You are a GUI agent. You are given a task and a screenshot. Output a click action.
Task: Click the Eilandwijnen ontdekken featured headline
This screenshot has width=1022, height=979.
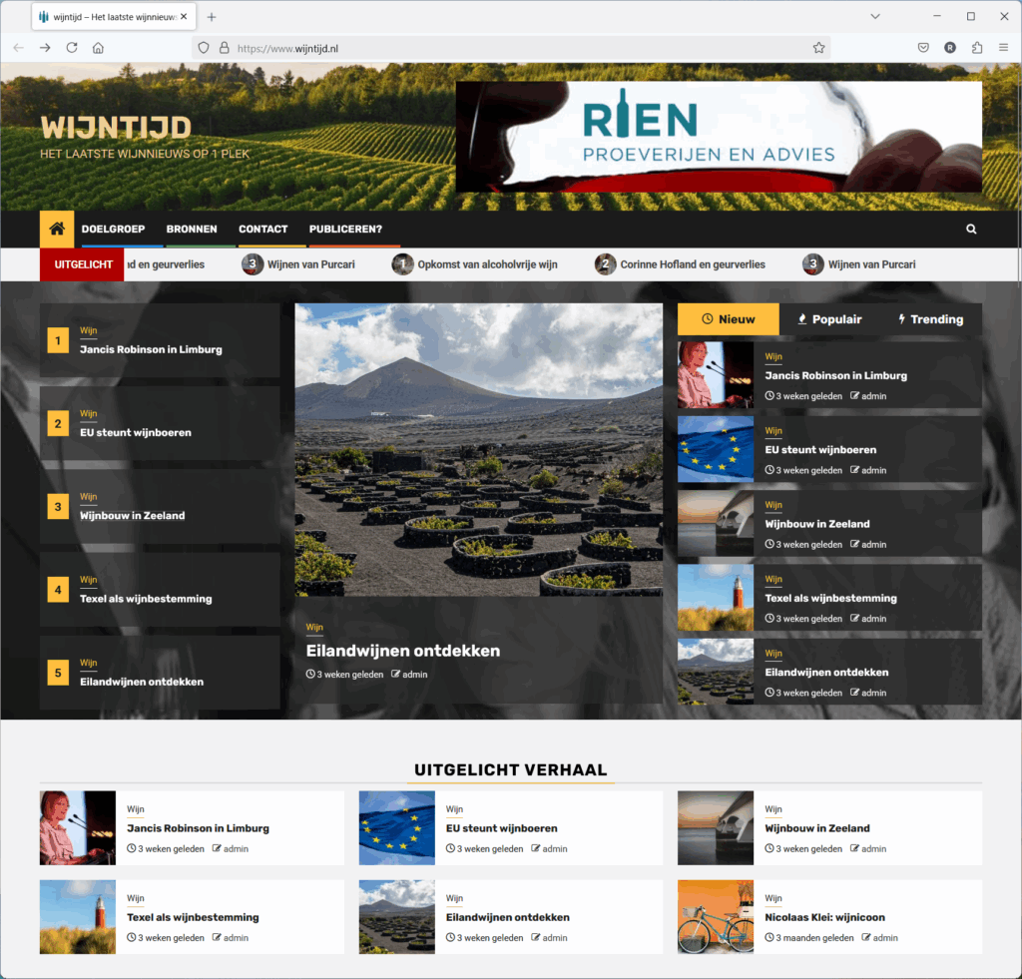click(403, 651)
